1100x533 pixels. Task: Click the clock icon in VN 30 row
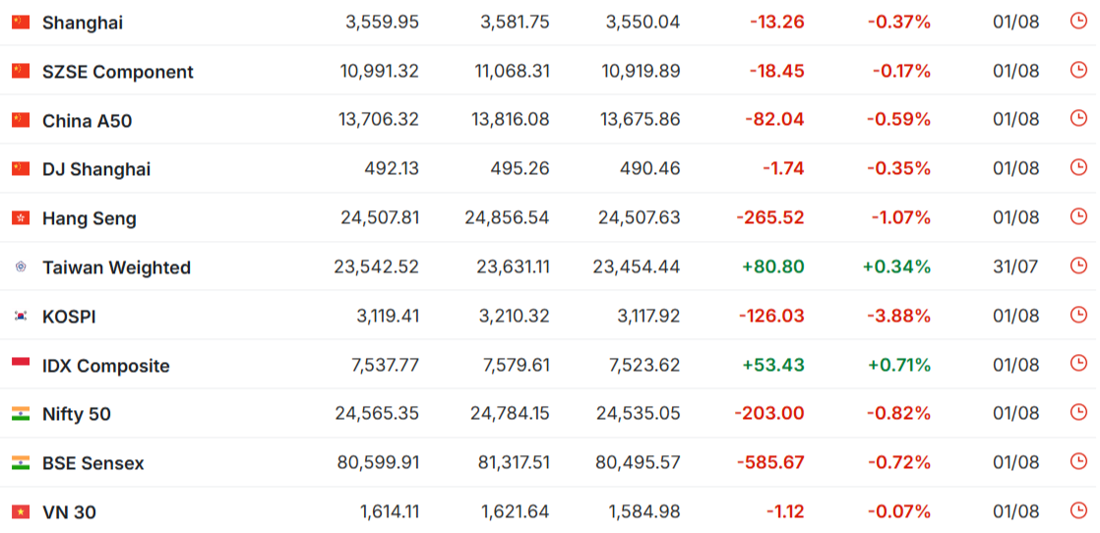pyautogui.click(x=1078, y=509)
